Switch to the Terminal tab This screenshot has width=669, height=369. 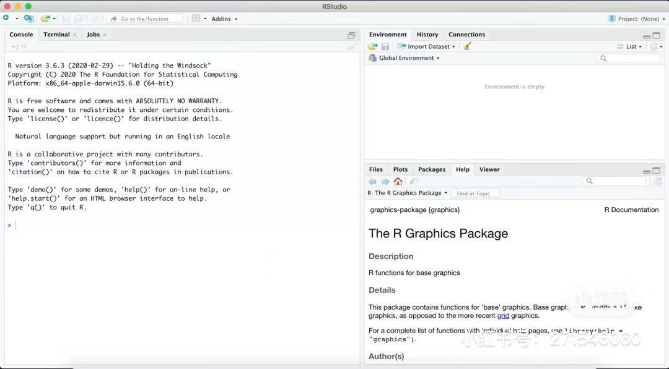coord(56,35)
